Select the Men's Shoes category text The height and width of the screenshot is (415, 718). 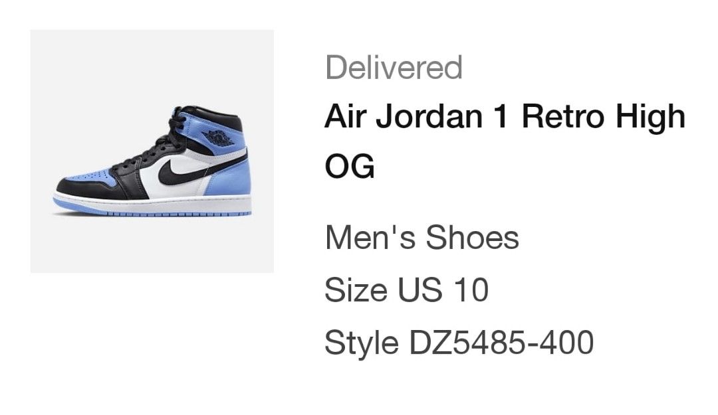pos(421,238)
